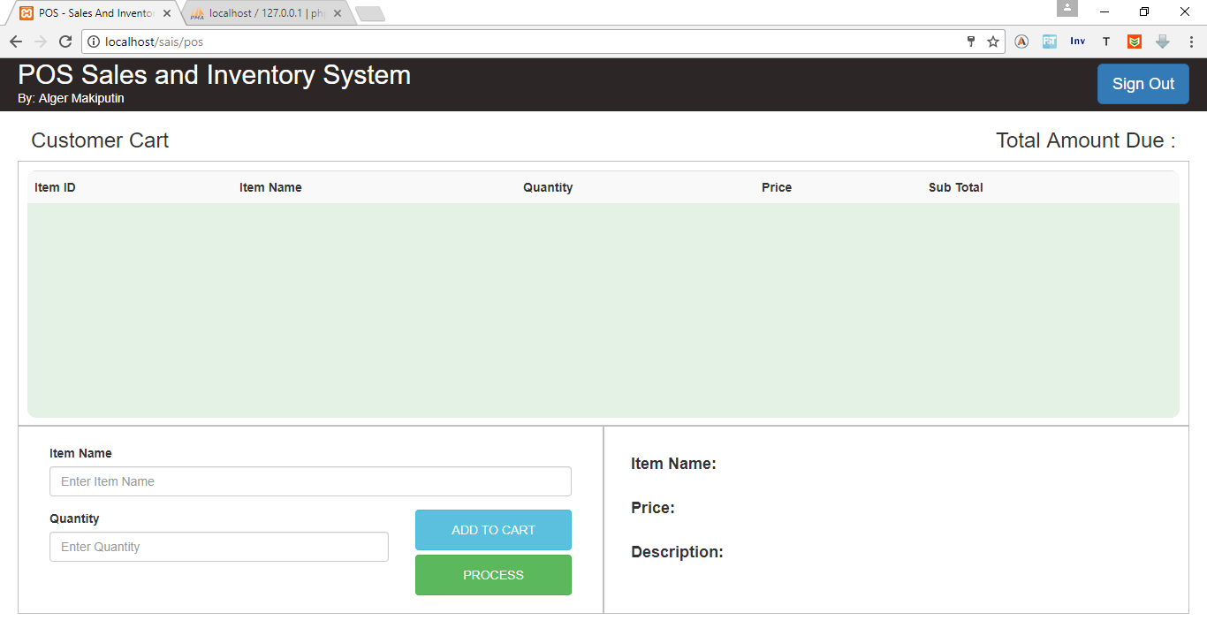This screenshot has height=643, width=1207.
Task: Click the T extension icon
Action: tap(1106, 42)
